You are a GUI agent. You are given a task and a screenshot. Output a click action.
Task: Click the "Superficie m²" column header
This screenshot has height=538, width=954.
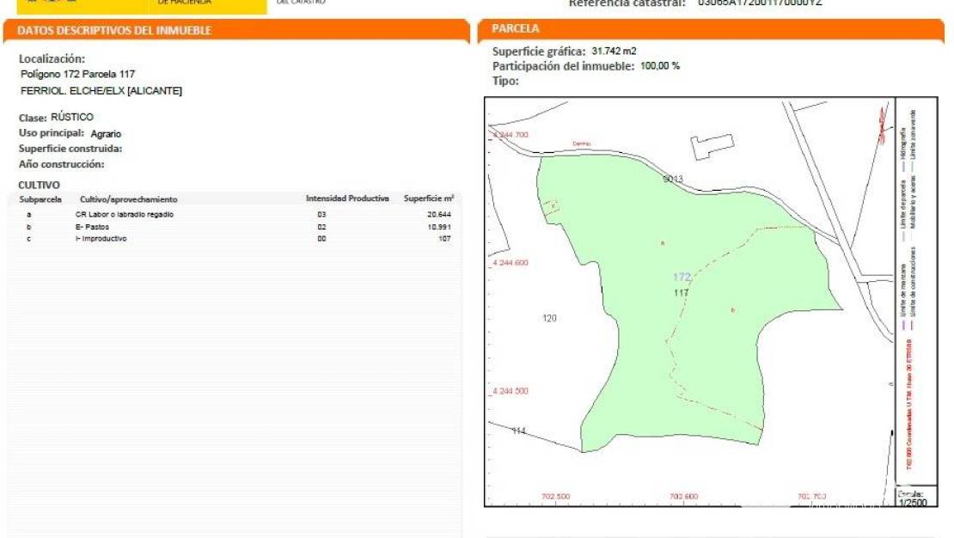429,199
